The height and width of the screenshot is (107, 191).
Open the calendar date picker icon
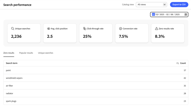tap(186, 14)
